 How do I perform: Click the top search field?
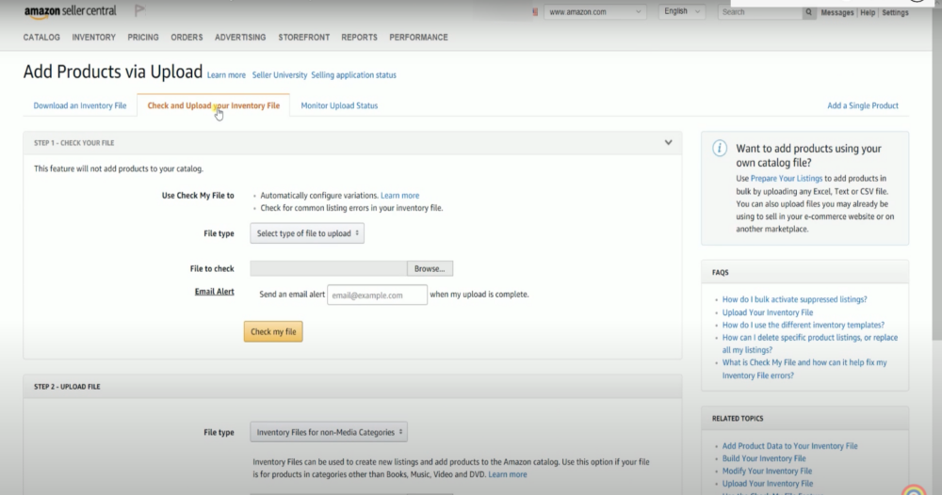760,12
